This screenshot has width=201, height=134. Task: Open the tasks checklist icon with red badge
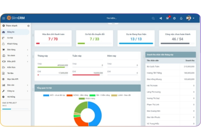(x=167, y=18)
